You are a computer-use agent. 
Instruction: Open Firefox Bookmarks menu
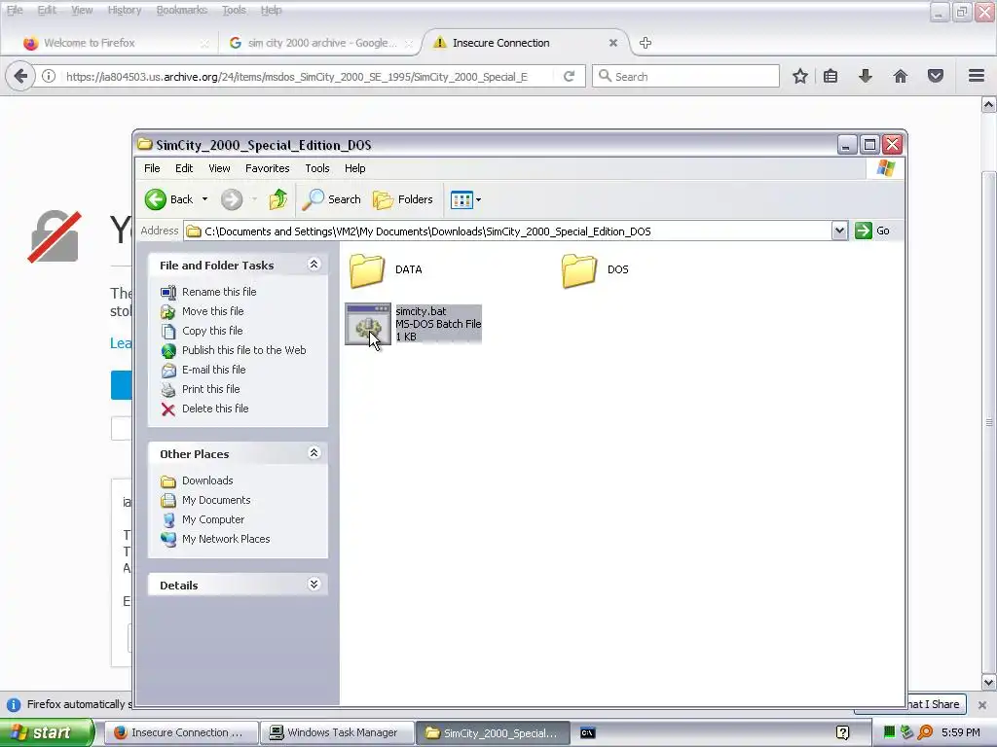tap(182, 10)
